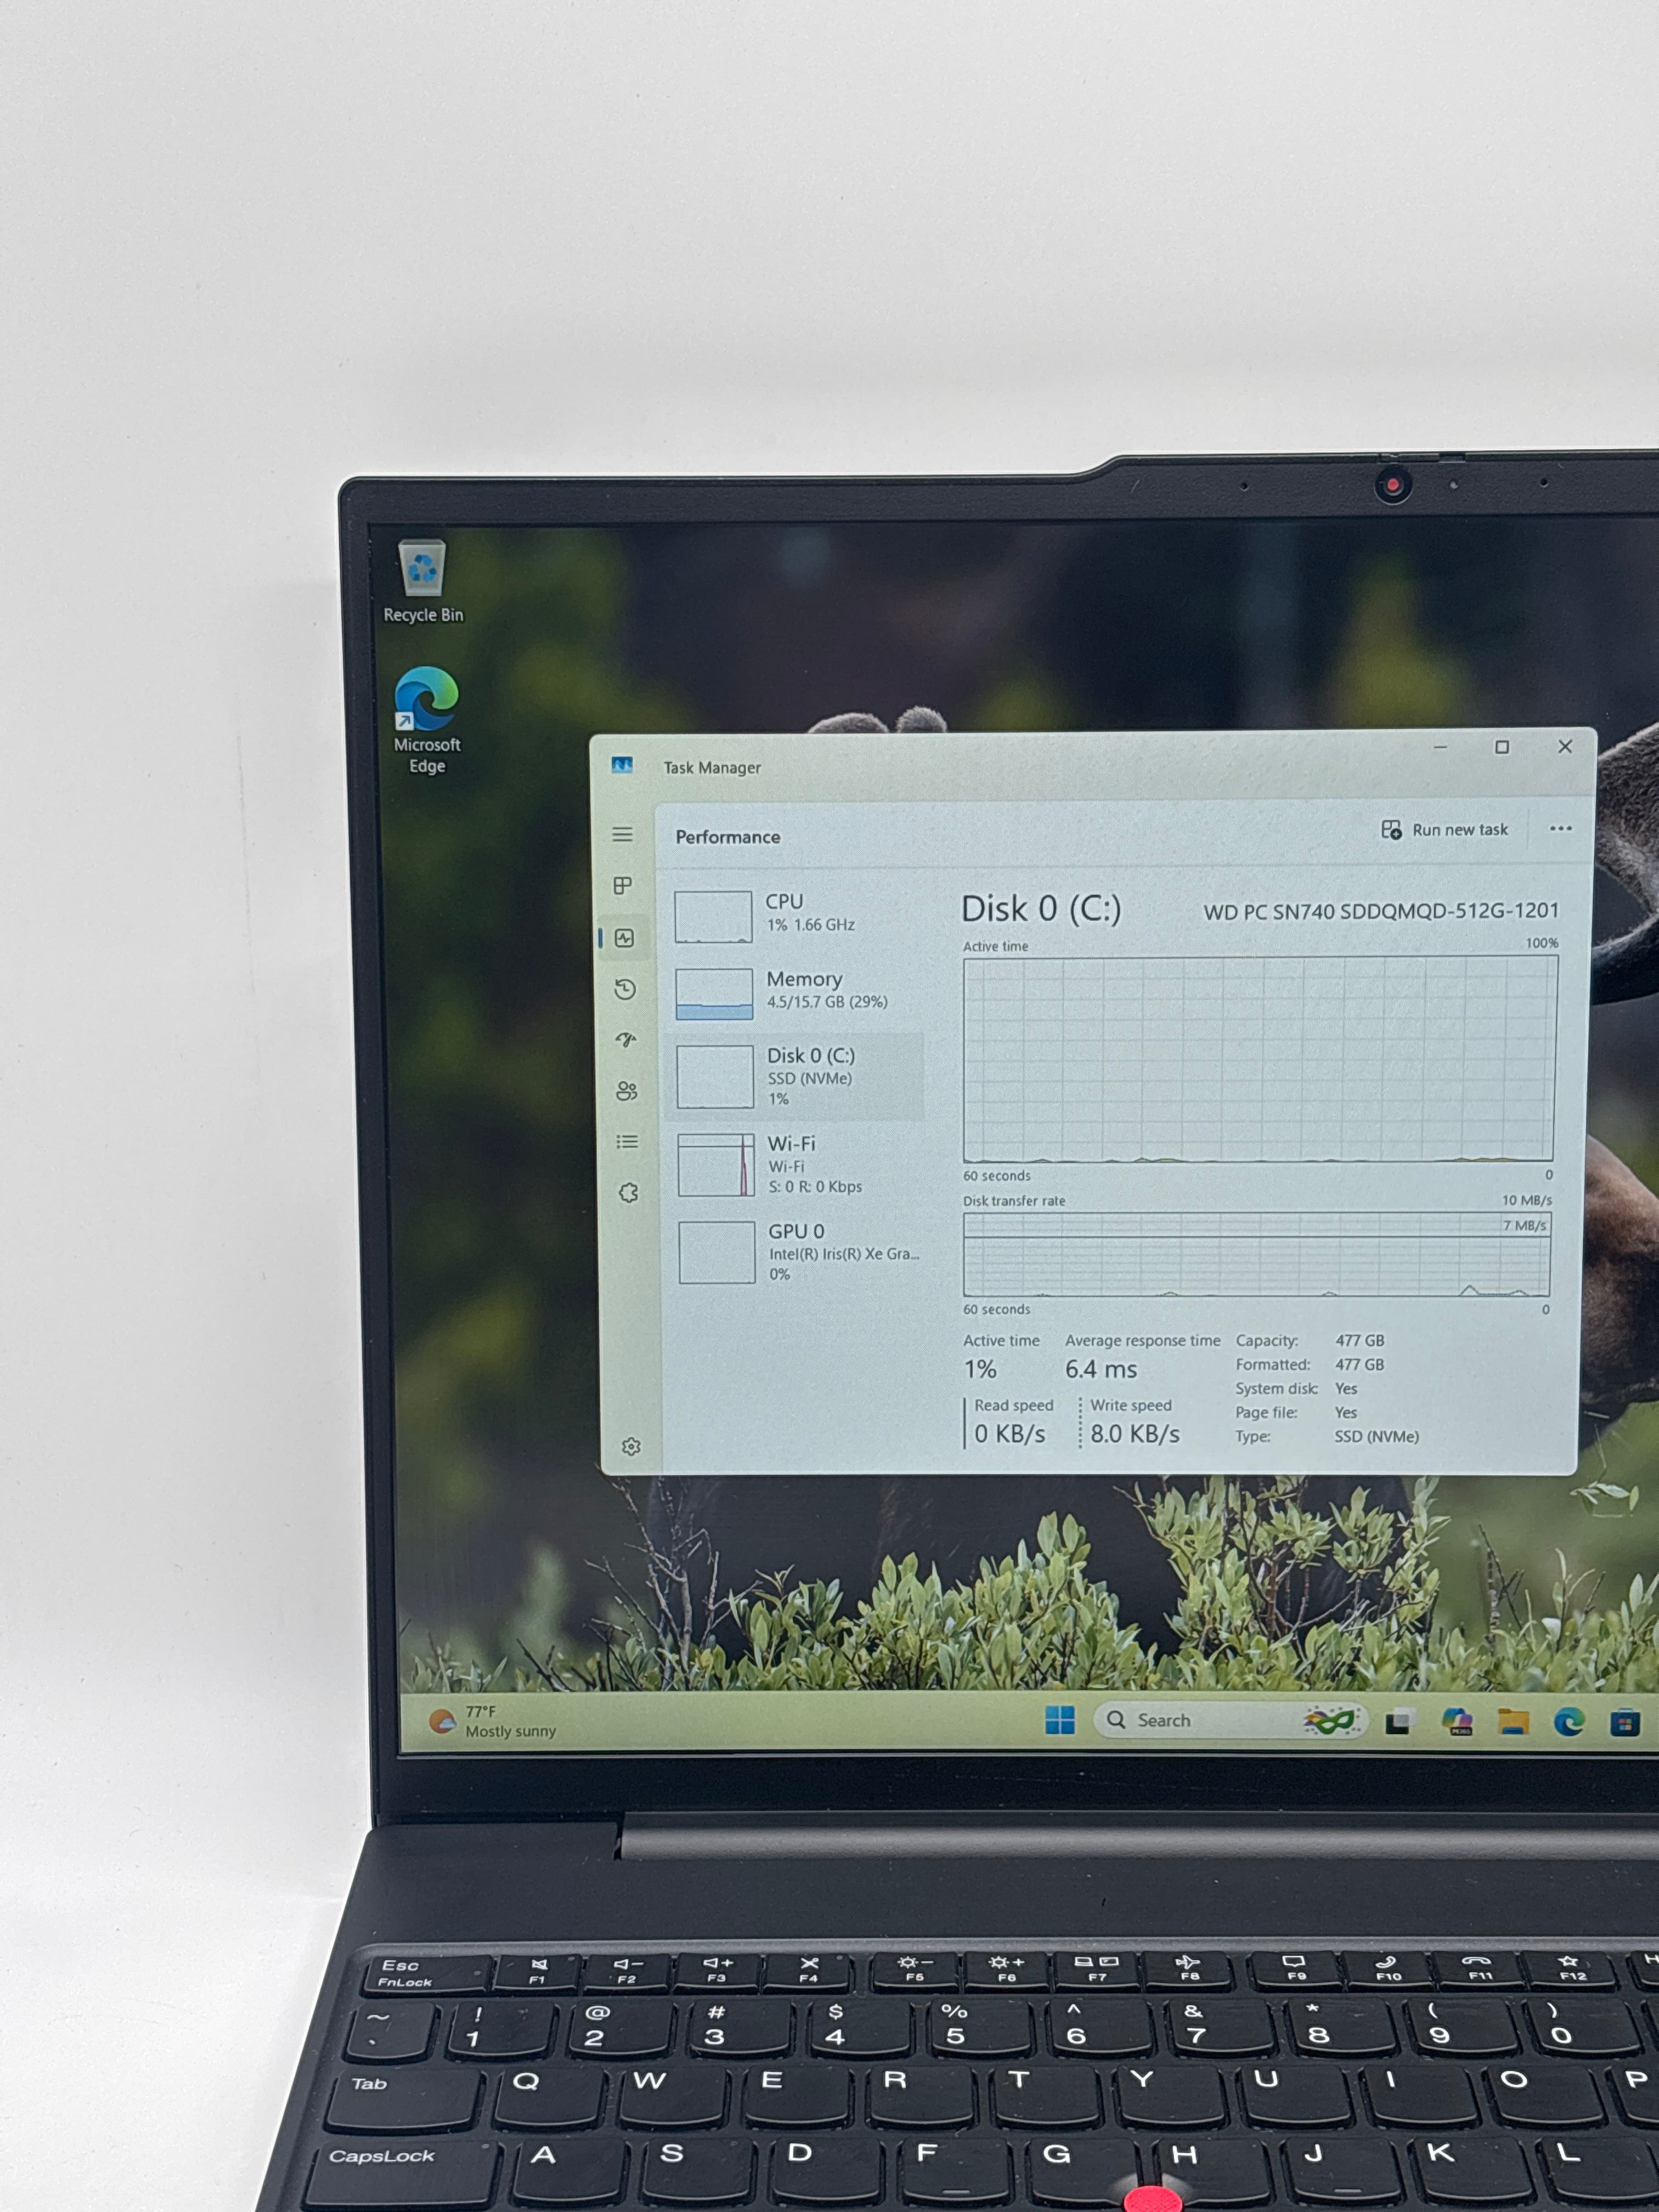Open the Services icon
The height and width of the screenshot is (2212, 1659).
628,1192
